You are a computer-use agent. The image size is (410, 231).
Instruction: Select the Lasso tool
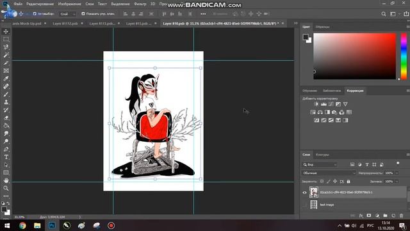[x=6, y=47]
